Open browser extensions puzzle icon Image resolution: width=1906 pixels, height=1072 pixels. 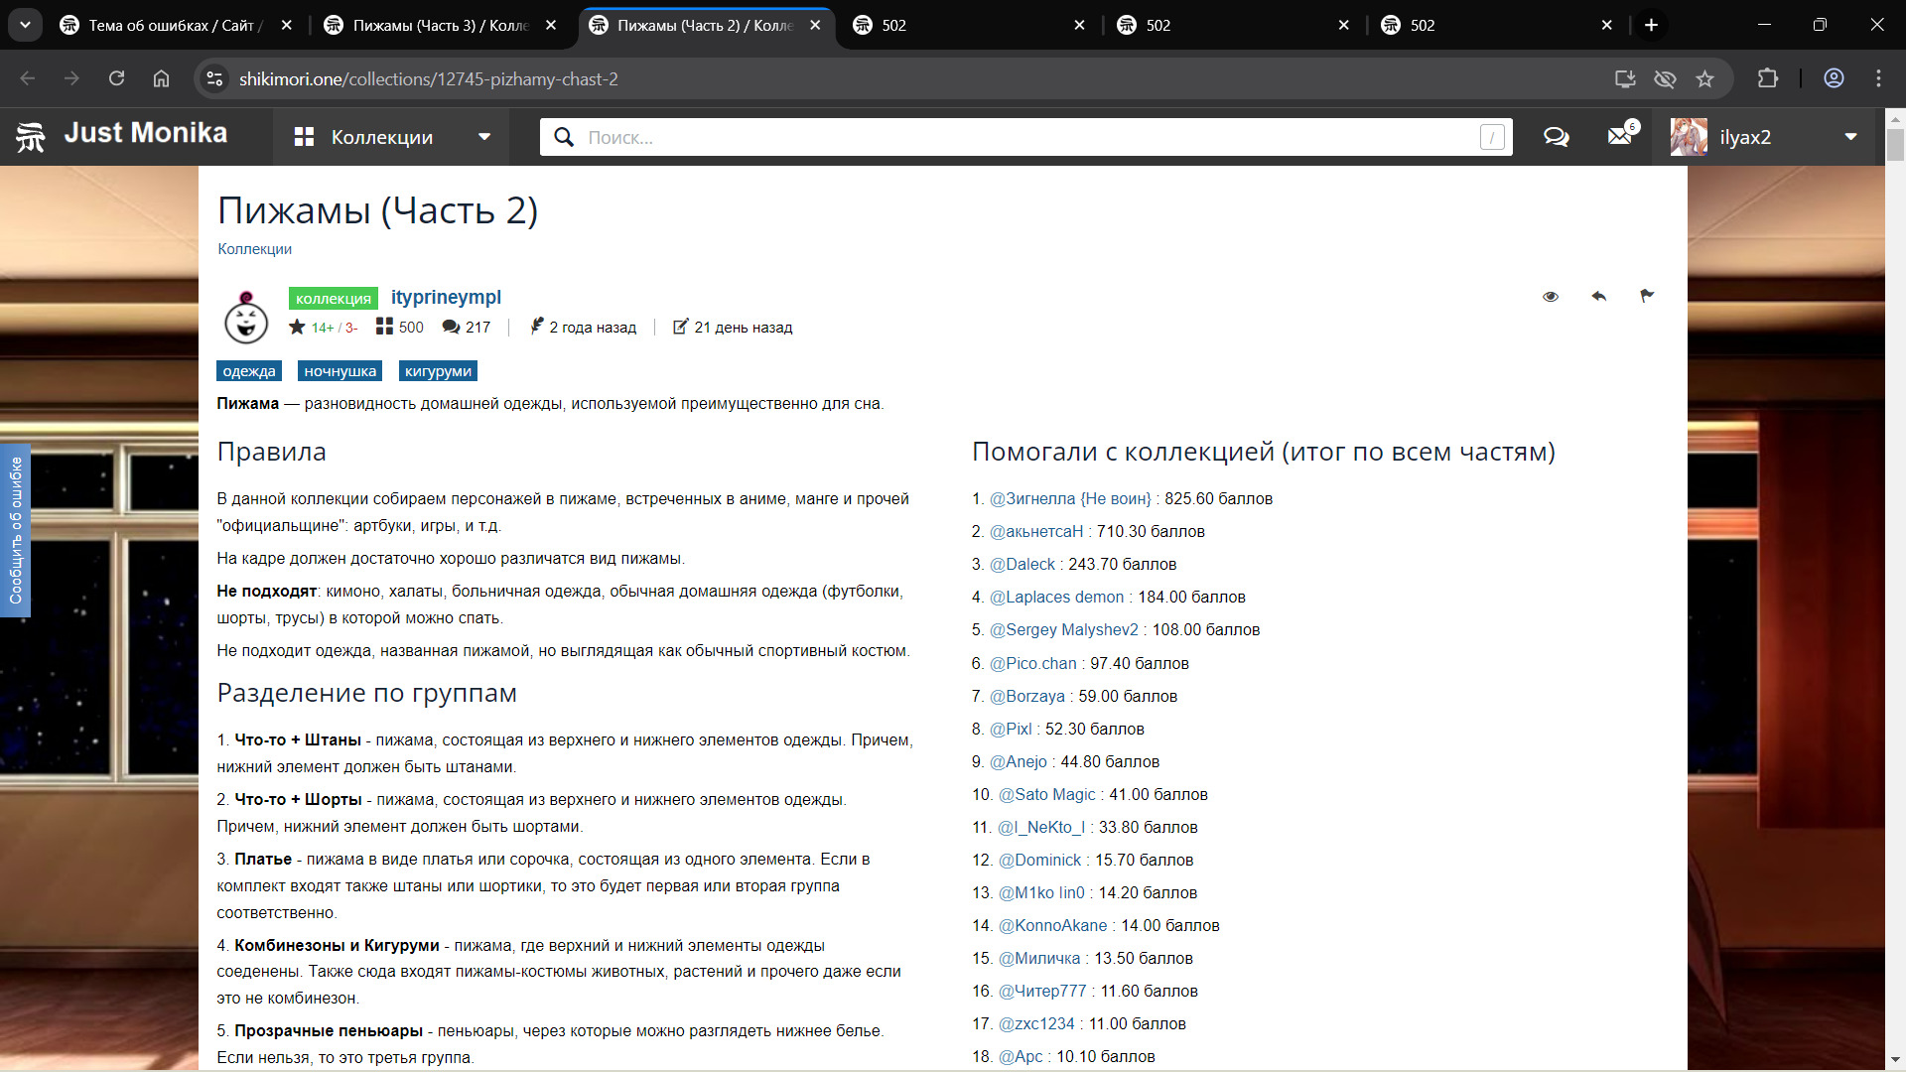(x=1767, y=79)
